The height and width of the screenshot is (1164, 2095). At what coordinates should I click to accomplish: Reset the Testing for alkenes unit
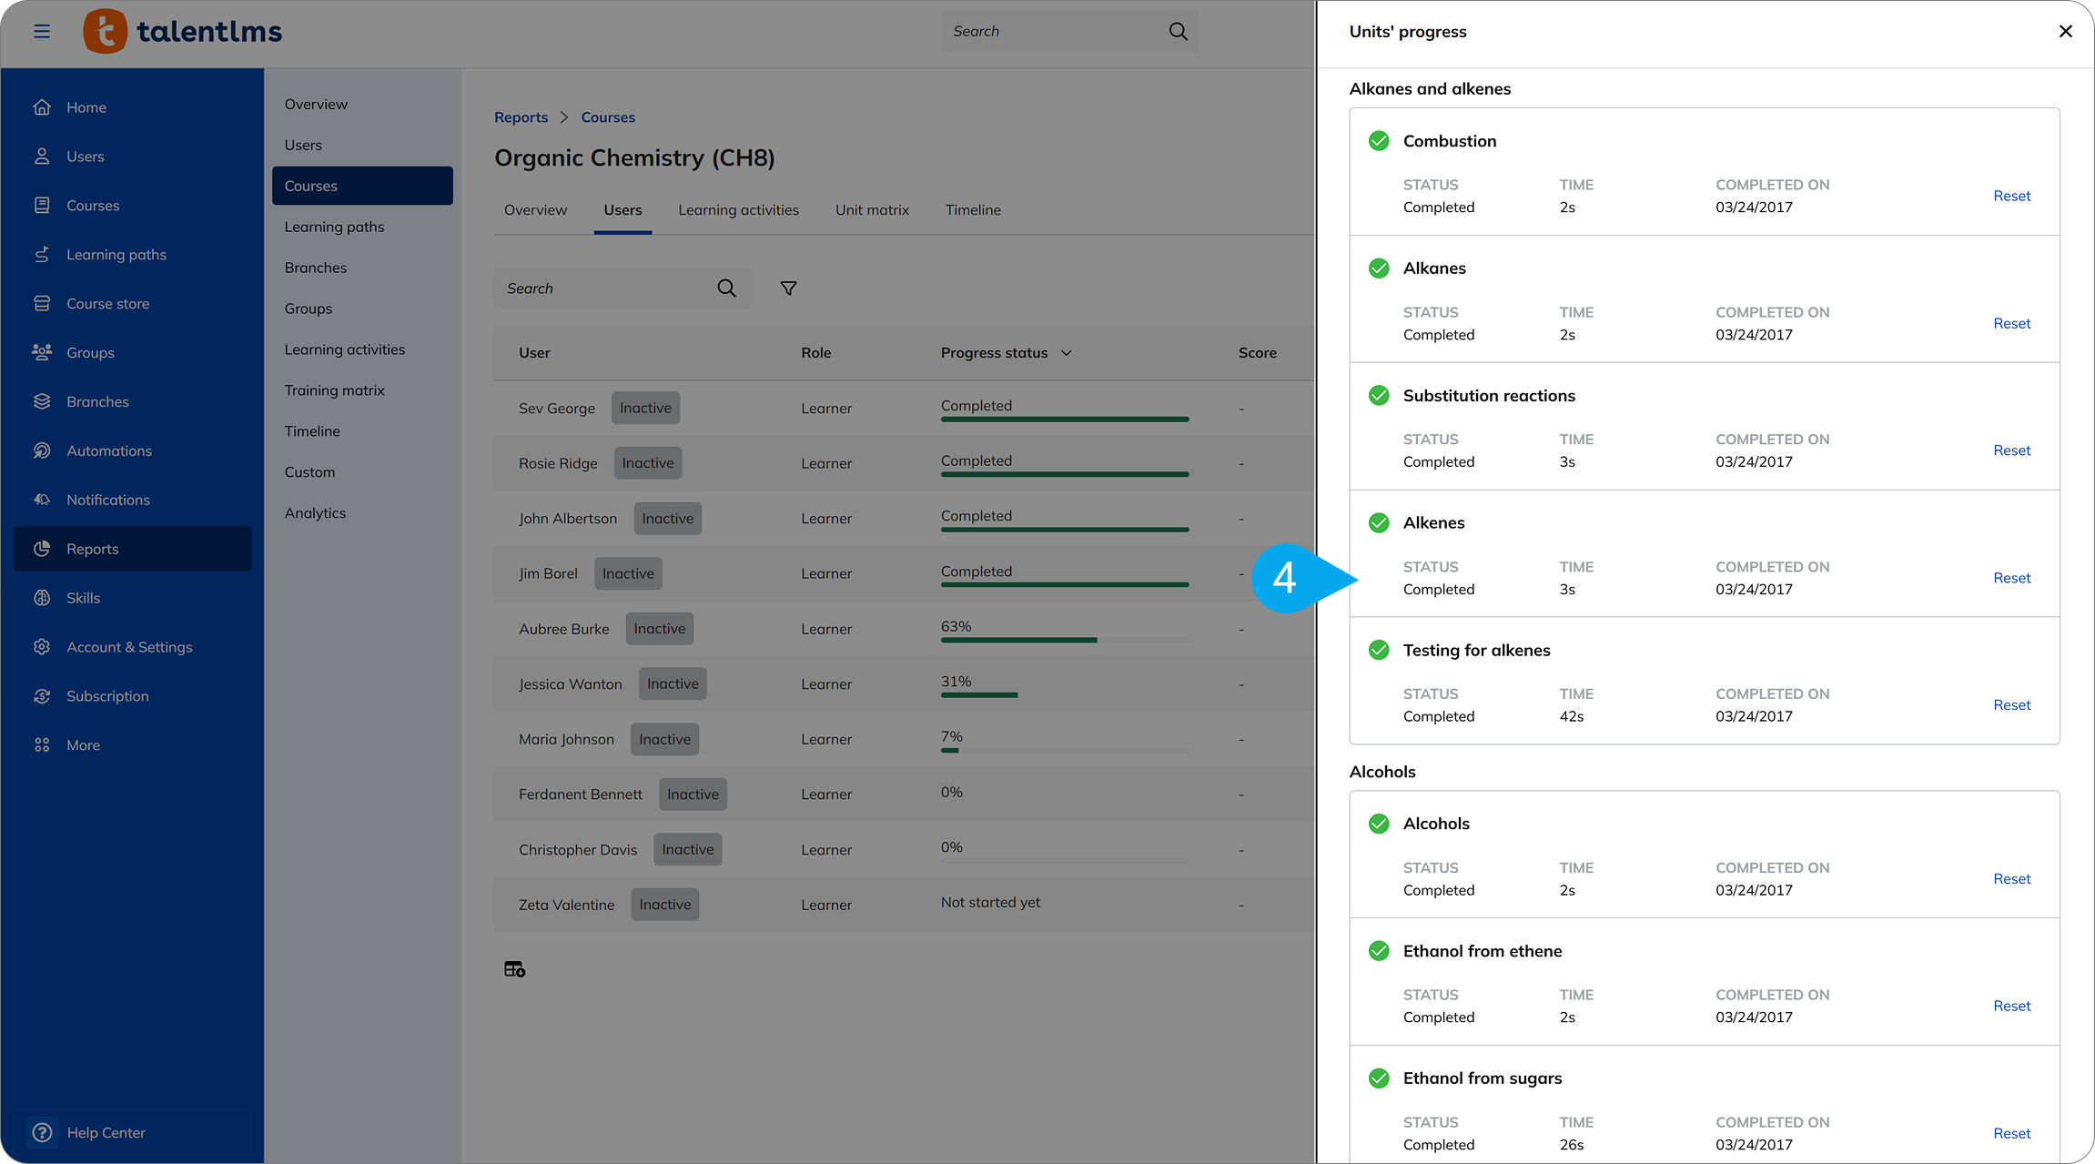pyautogui.click(x=2011, y=705)
